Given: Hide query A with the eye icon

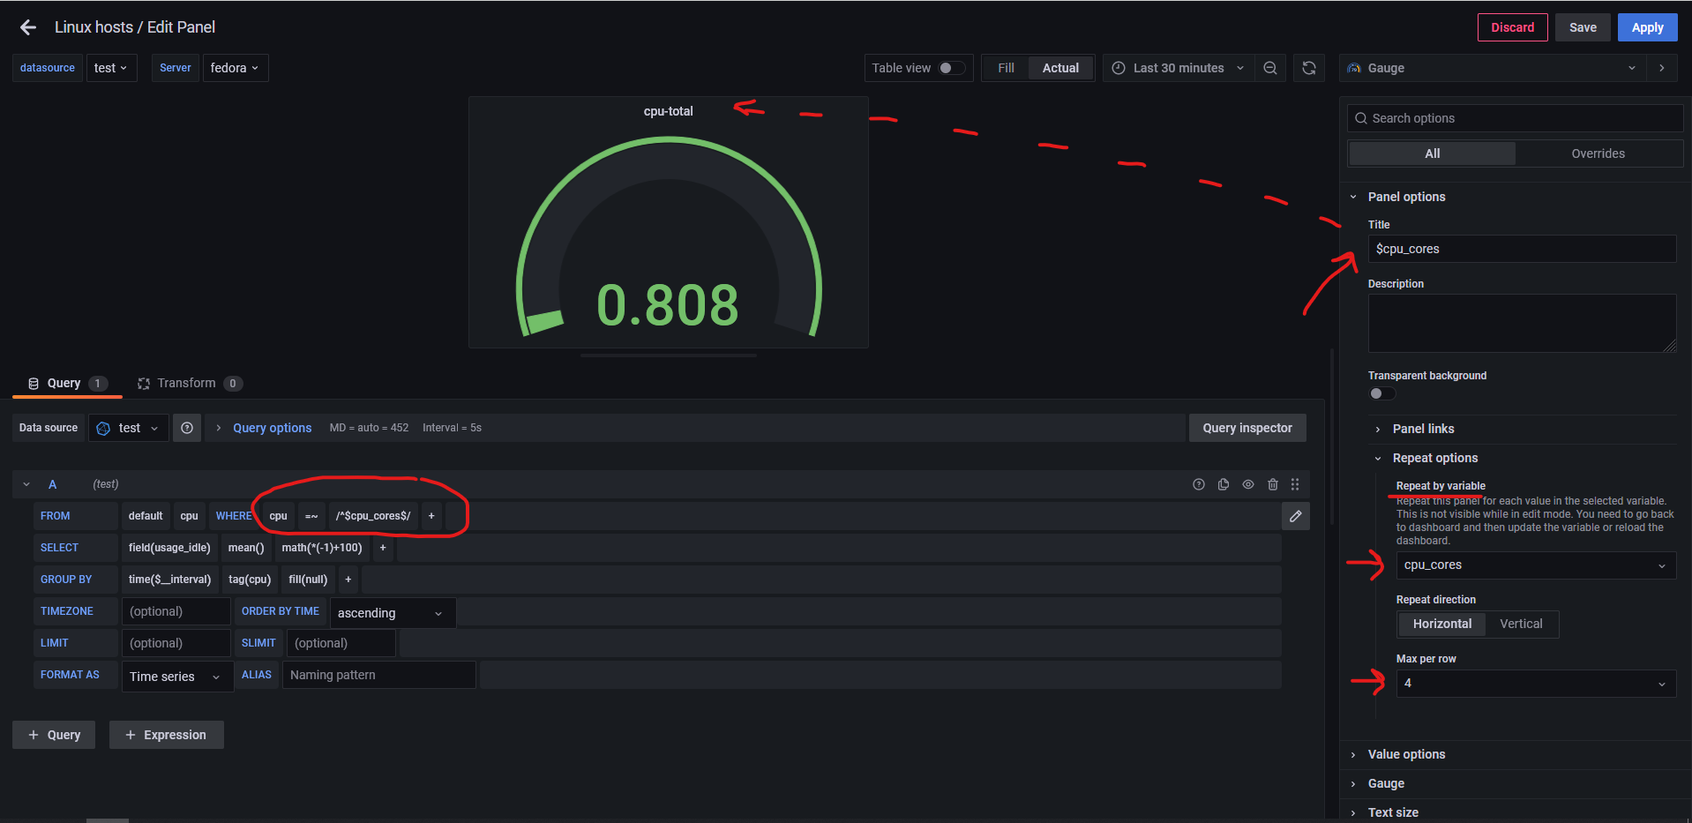Looking at the screenshot, I should point(1248,484).
